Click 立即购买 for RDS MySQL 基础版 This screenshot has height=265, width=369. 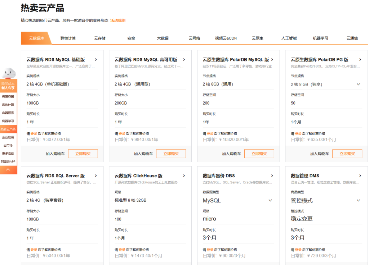point(83,154)
